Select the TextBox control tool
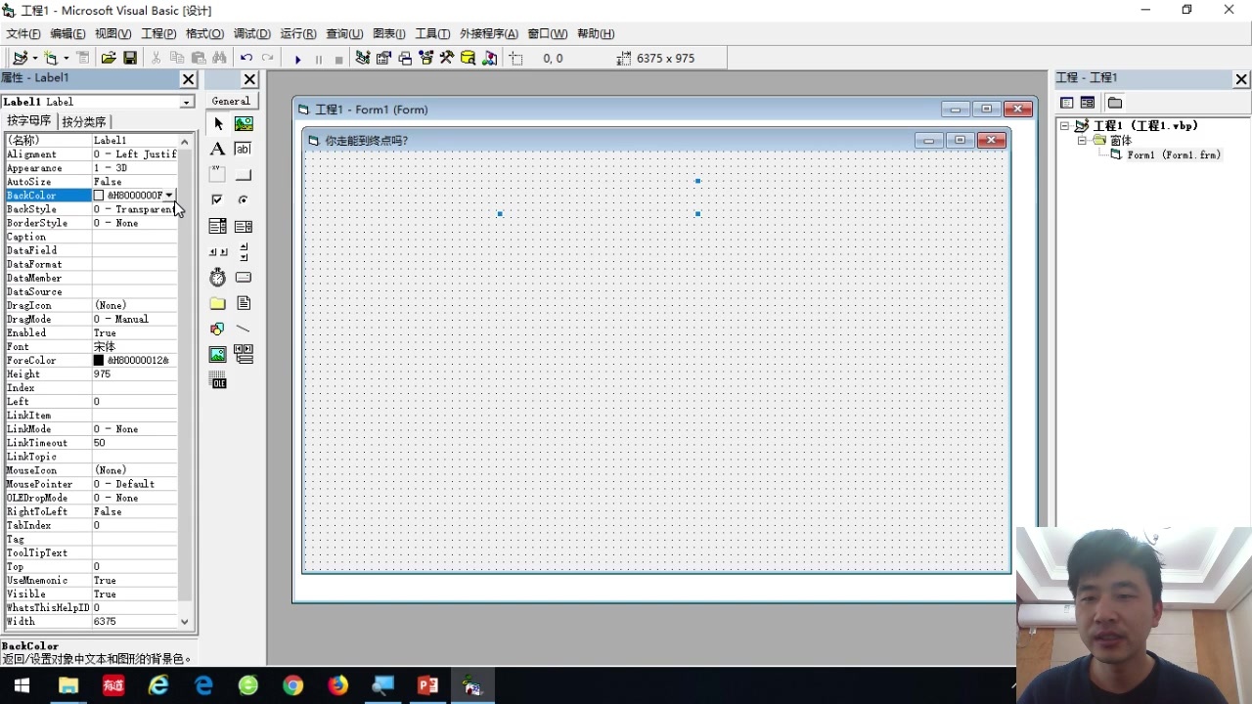 (x=244, y=149)
